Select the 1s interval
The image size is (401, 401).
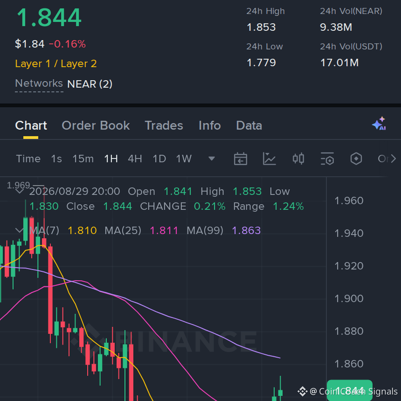pos(56,159)
